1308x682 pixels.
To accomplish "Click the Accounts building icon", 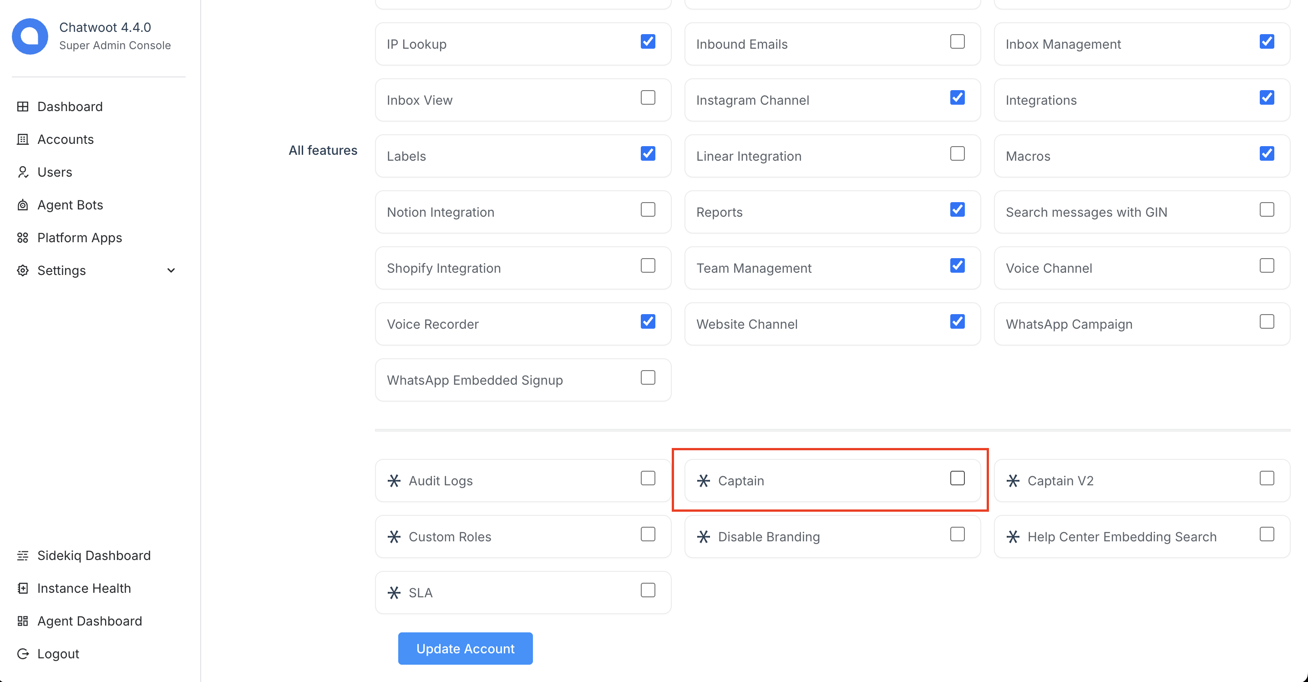I will 23,139.
